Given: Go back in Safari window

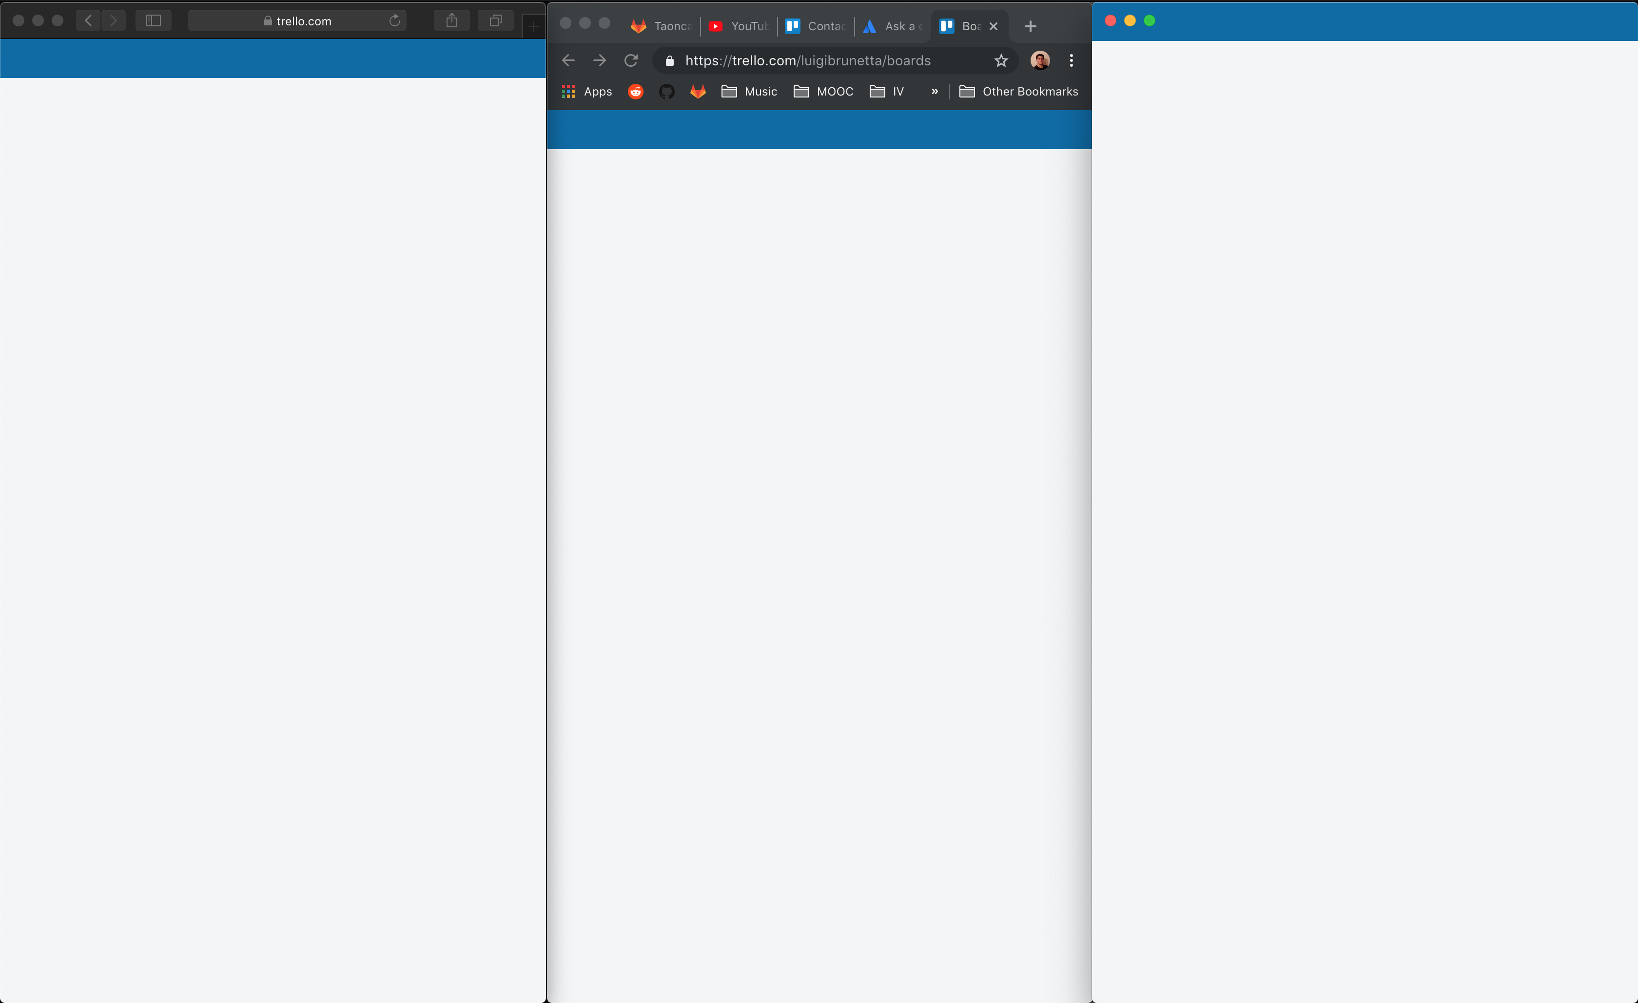Looking at the screenshot, I should [x=88, y=20].
